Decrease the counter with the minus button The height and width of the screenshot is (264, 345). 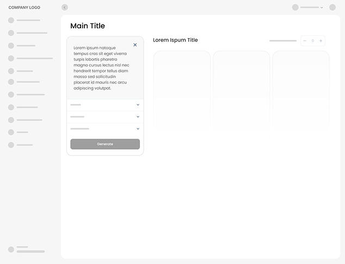(x=305, y=41)
